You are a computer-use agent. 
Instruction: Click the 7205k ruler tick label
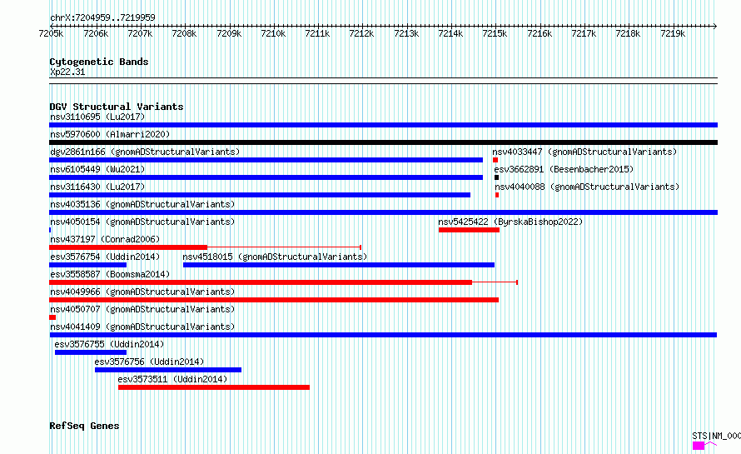click(x=51, y=33)
